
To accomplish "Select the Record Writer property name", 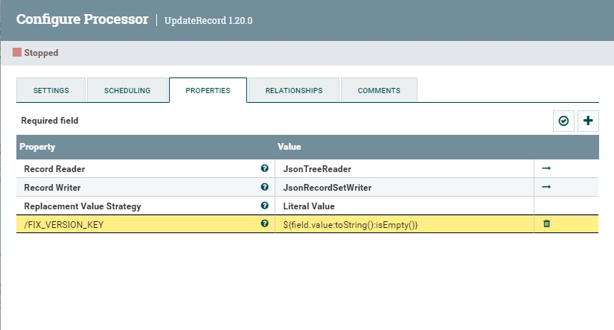I will (53, 188).
